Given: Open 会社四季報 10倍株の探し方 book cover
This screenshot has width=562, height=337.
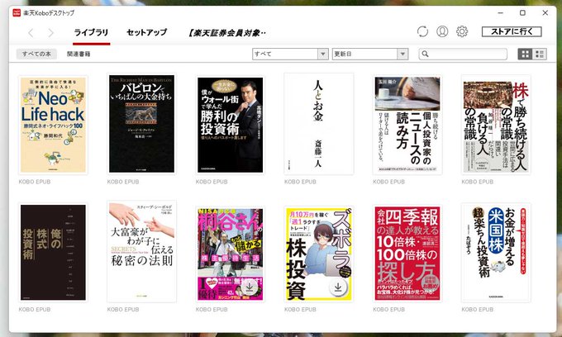Looking at the screenshot, I should [407, 254].
